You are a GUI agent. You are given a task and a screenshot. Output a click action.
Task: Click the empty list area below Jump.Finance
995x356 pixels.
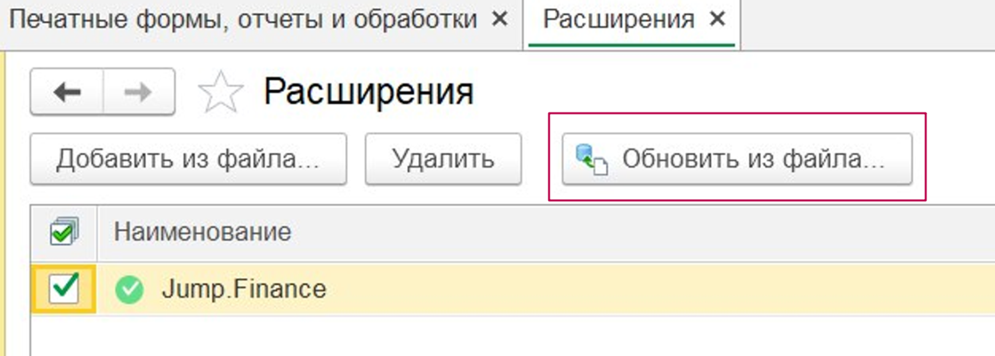[x=497, y=337]
